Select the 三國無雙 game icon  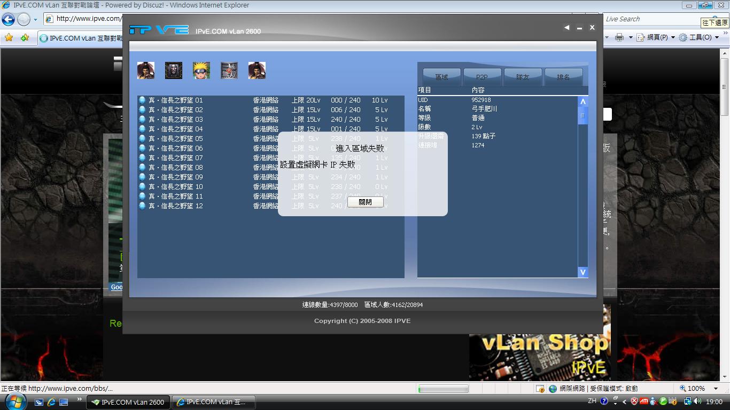coord(229,70)
